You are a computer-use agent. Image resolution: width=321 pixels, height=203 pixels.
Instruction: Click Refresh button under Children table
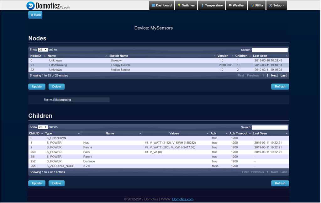coord(280,183)
